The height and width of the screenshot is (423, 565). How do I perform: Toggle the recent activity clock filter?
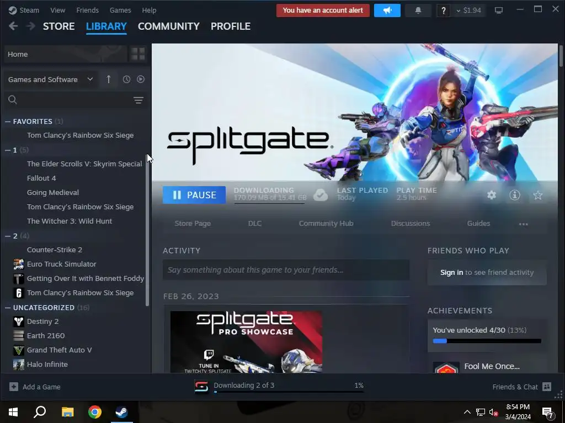tap(126, 79)
